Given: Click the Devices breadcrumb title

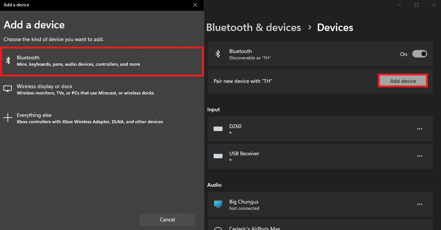Looking at the screenshot, I should pyautogui.click(x=335, y=28).
